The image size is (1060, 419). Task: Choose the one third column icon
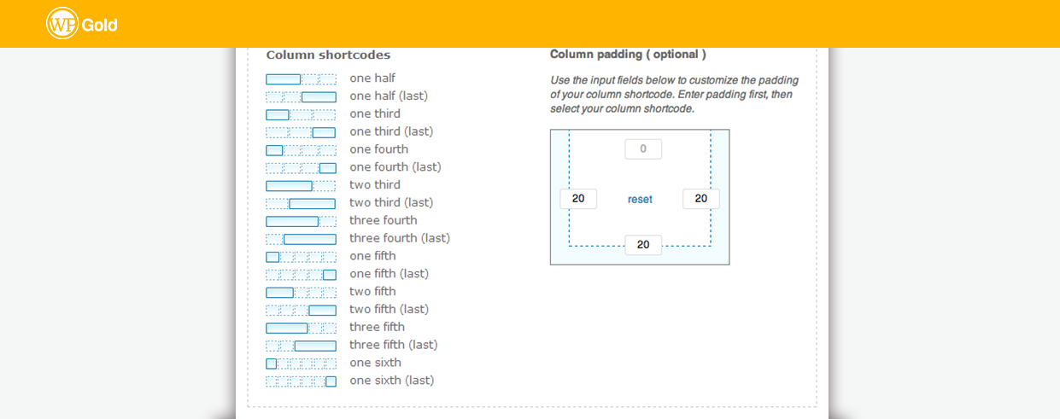301,114
